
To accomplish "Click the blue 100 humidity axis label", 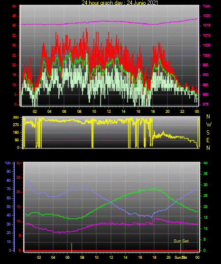I will [x=8, y=163].
